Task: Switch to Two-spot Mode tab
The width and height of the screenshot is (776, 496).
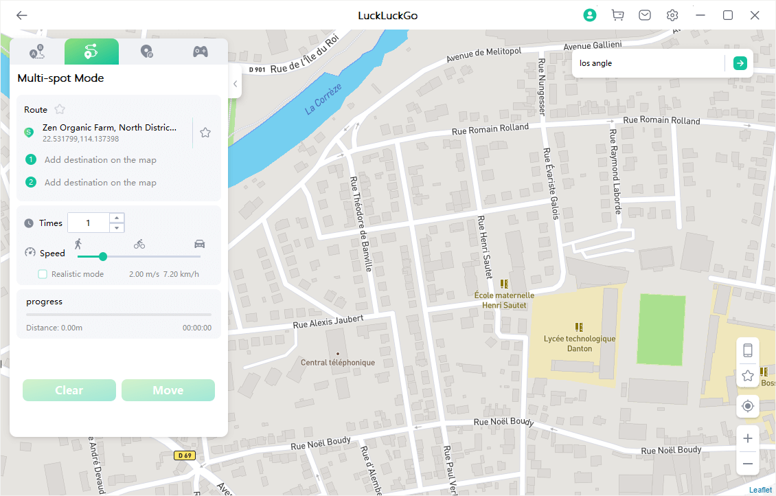Action: [x=37, y=52]
